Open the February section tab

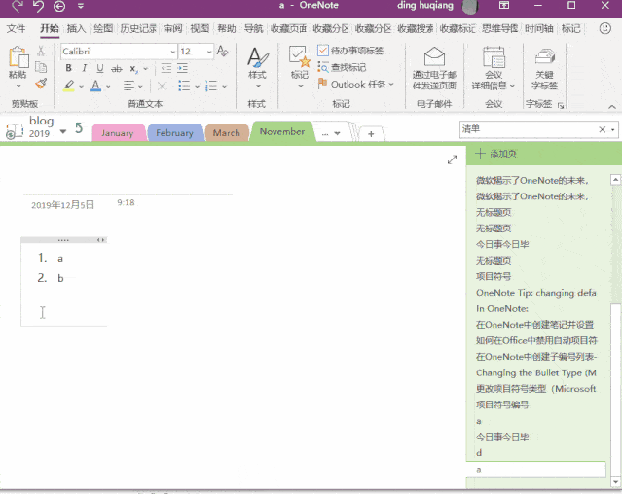pyautogui.click(x=174, y=133)
